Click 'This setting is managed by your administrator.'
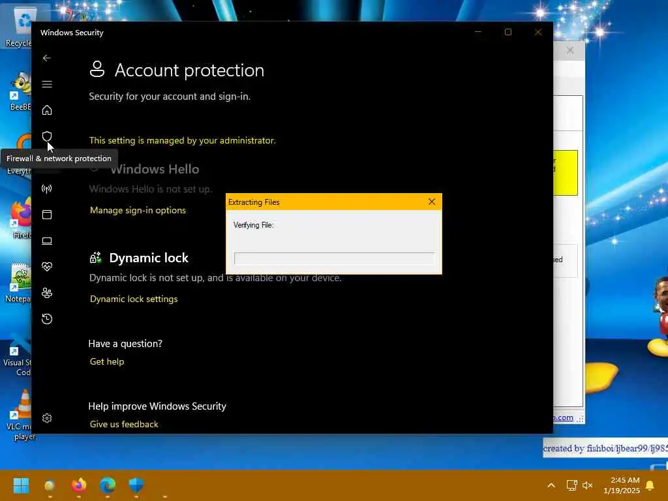The height and width of the screenshot is (501, 668). click(x=183, y=141)
